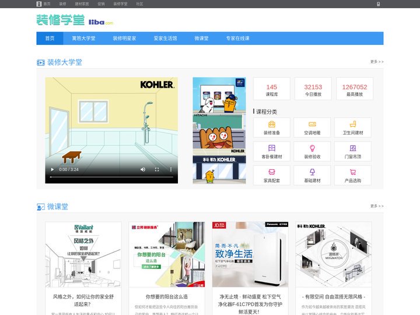
Task: Click the film icon beside 装修大学堂 heading
Action: click(x=41, y=62)
